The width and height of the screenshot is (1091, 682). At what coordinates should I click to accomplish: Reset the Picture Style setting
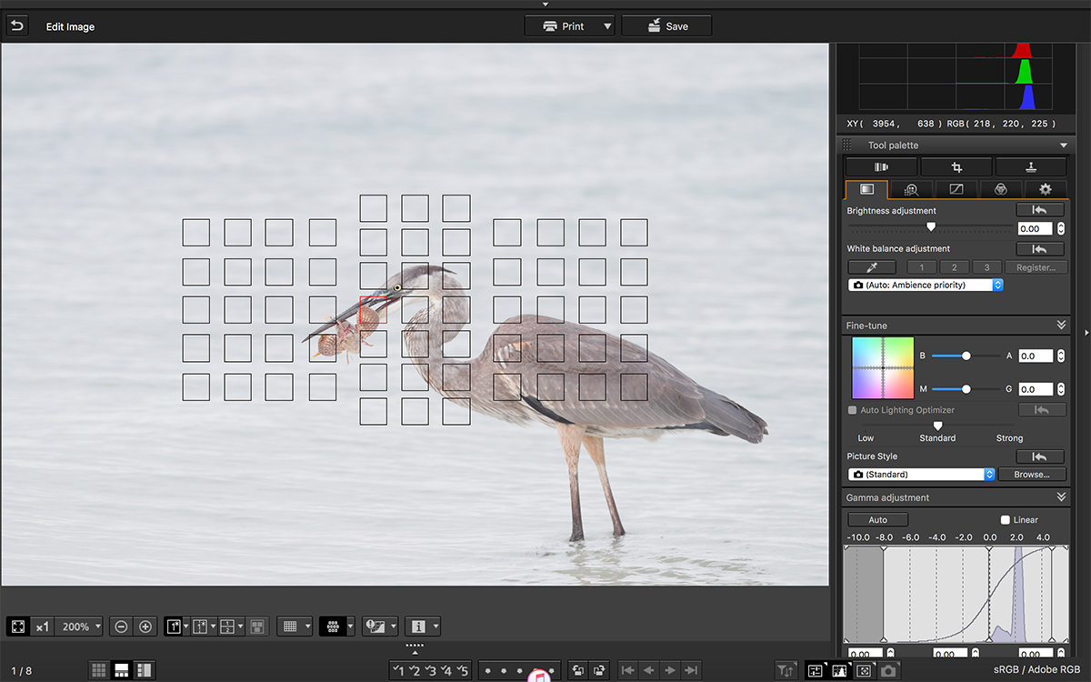tap(1040, 456)
